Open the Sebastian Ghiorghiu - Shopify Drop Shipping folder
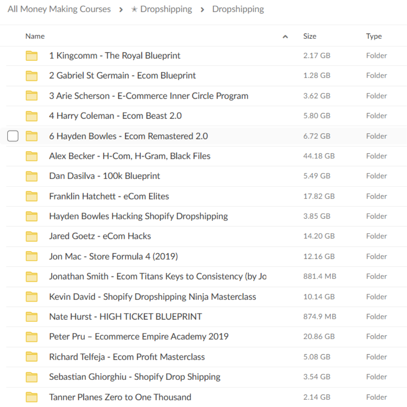407x407 pixels. (x=135, y=376)
